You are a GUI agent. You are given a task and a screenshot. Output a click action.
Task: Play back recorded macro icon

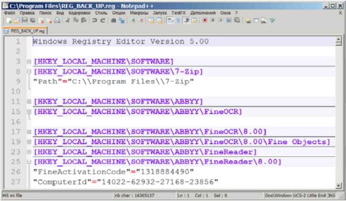pyautogui.click(x=221, y=20)
